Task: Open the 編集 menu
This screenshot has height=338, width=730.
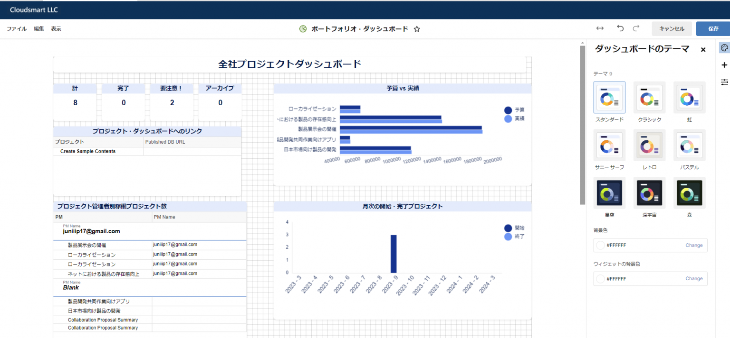Action: (x=39, y=29)
